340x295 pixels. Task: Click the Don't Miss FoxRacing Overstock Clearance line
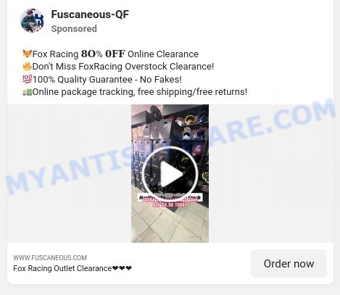(x=123, y=67)
